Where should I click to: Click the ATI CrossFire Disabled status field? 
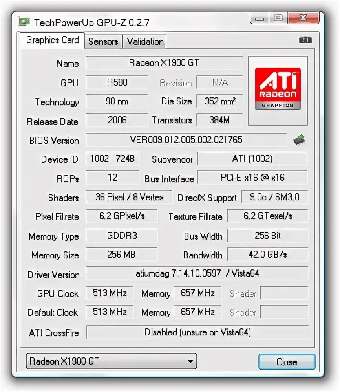[197, 332]
